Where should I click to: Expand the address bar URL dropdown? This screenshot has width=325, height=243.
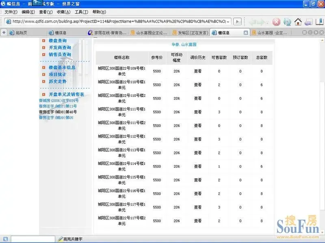coord(228,21)
